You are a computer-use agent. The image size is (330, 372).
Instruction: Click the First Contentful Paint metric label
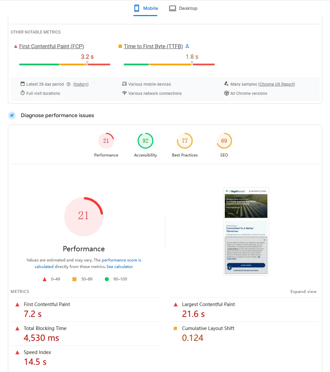pos(47,304)
